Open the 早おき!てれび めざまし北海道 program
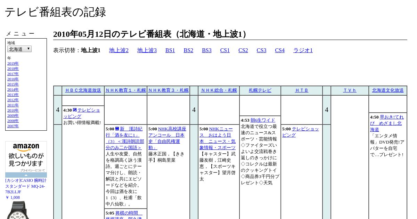This screenshot has height=219, width=417. [x=387, y=123]
